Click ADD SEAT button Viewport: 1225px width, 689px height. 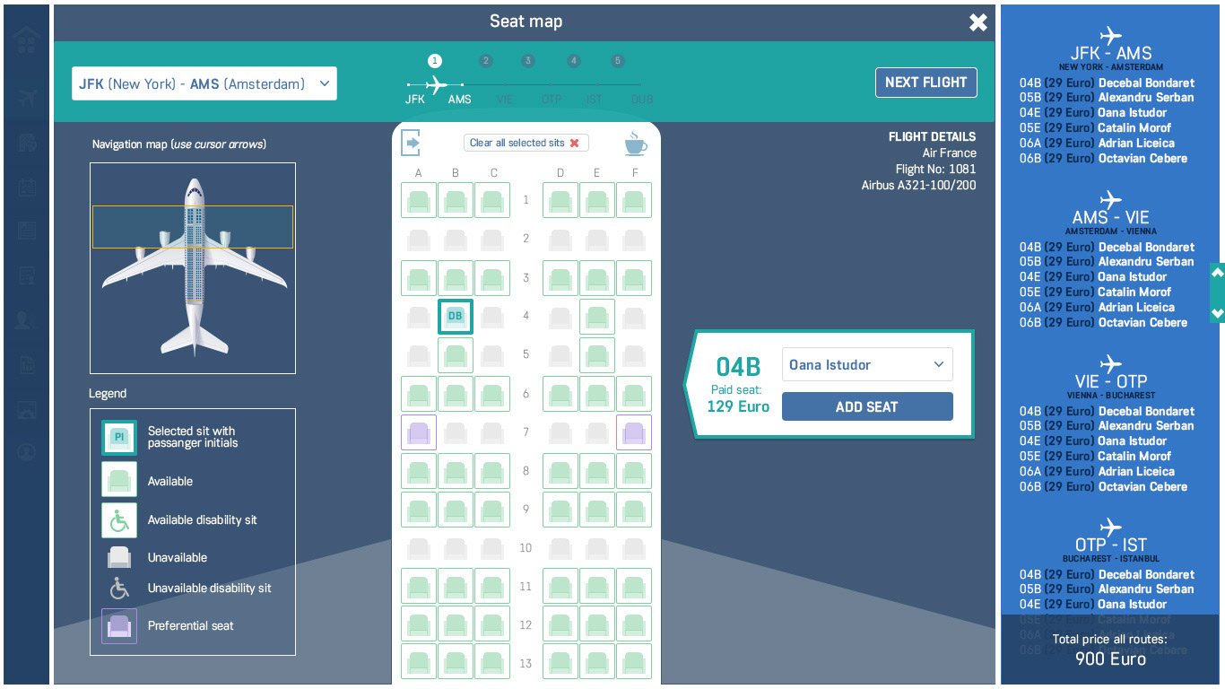tap(867, 406)
